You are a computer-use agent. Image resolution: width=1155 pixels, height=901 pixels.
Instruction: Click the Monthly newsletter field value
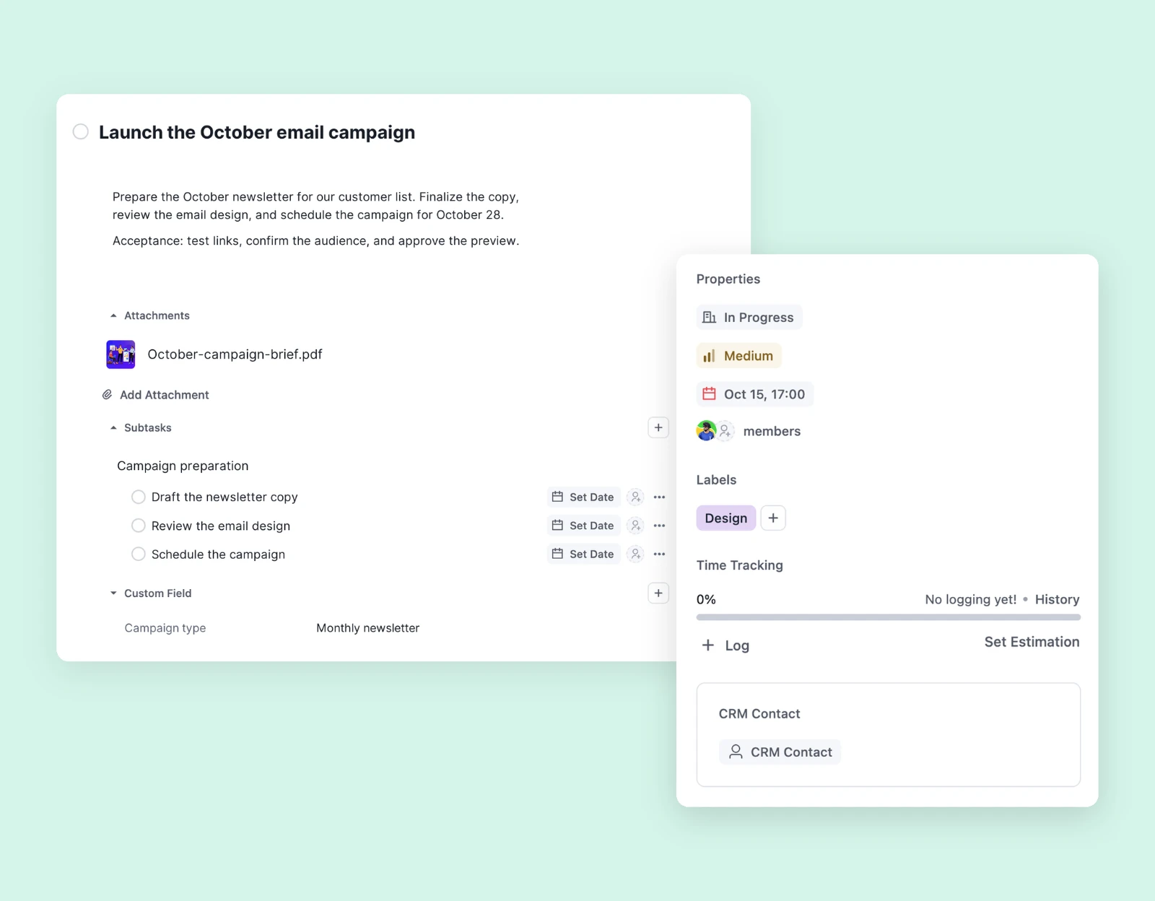point(367,628)
